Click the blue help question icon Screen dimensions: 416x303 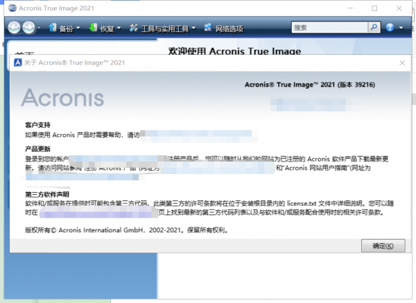click(390, 27)
